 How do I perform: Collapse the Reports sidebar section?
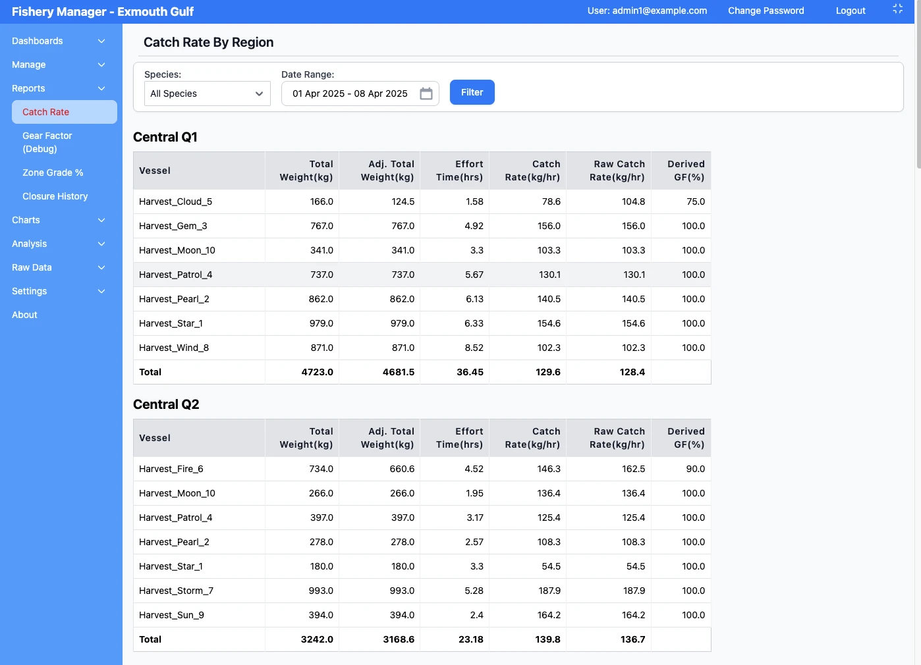point(59,88)
